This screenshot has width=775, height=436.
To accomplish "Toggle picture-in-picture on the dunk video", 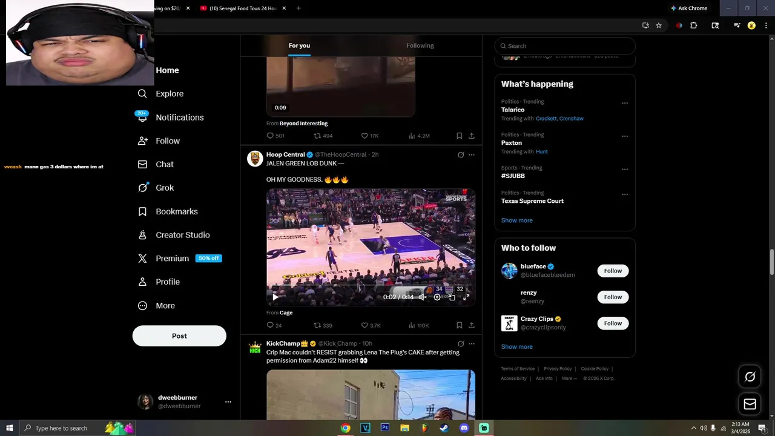I will click(452, 297).
